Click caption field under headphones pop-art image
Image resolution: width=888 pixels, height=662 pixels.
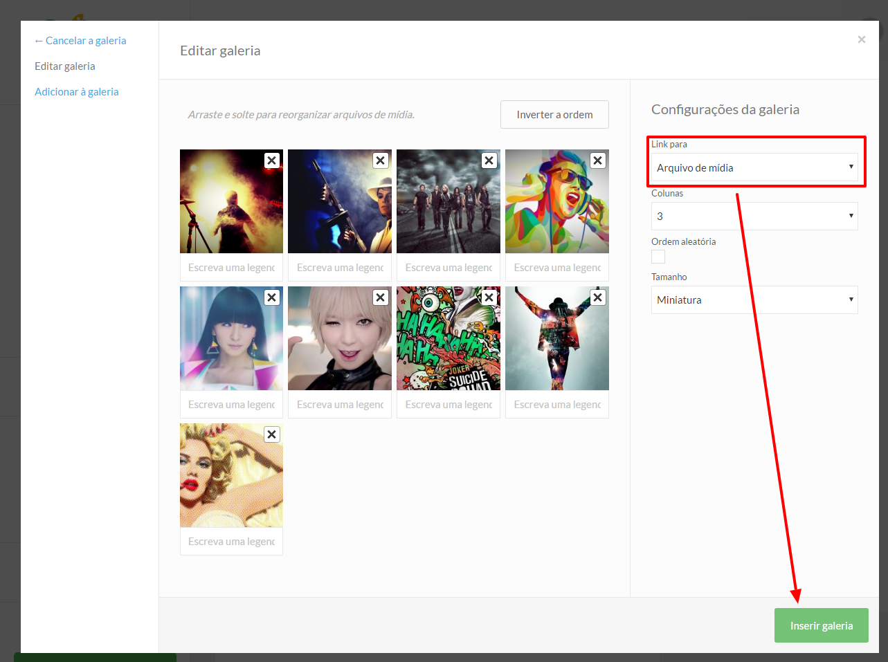pyautogui.click(x=557, y=268)
